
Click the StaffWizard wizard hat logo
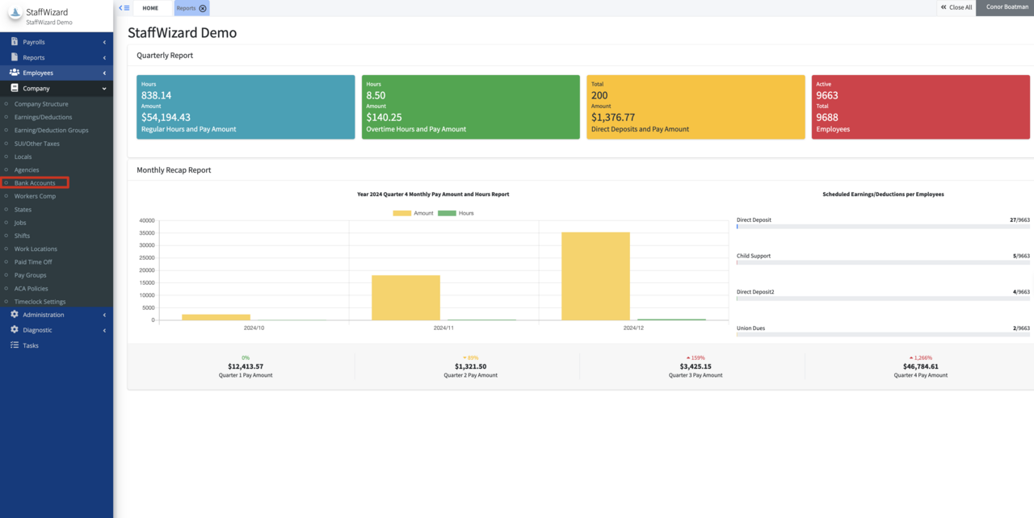(x=14, y=16)
